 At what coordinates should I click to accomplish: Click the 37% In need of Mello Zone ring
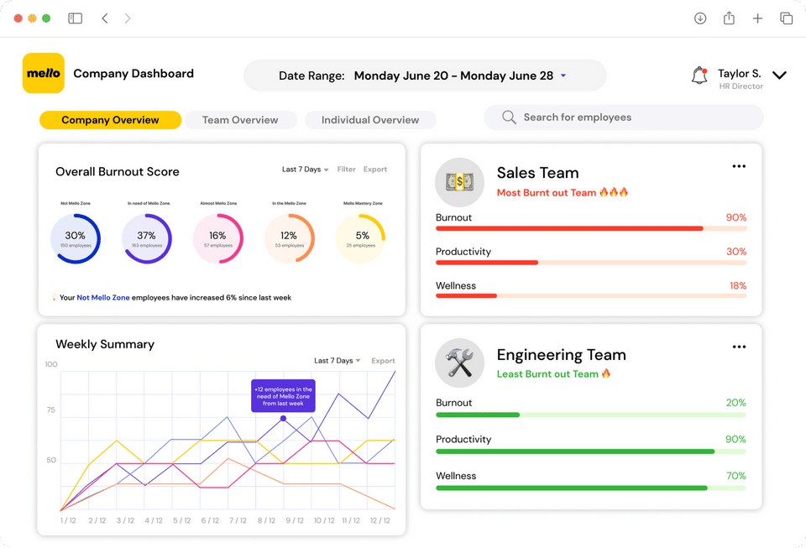[147, 239]
